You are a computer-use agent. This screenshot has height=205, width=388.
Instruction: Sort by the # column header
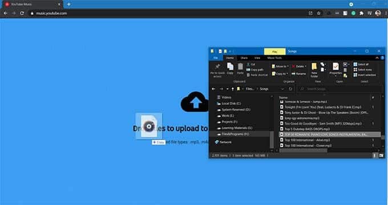pos(373,97)
